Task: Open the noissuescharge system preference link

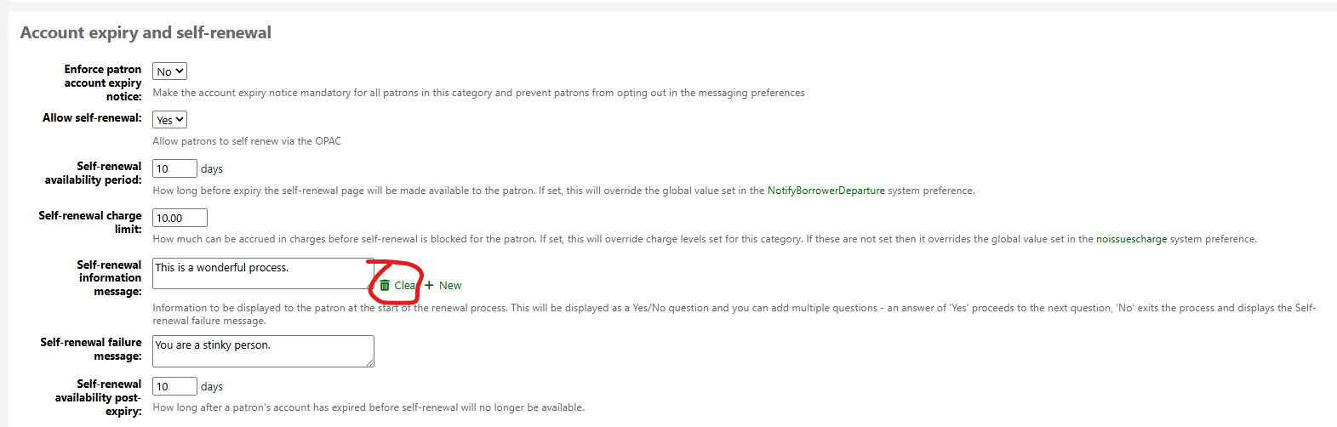Action: (1131, 239)
